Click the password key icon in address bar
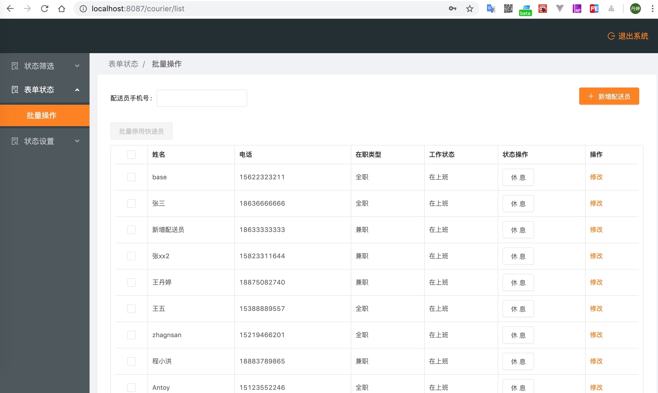 [452, 9]
